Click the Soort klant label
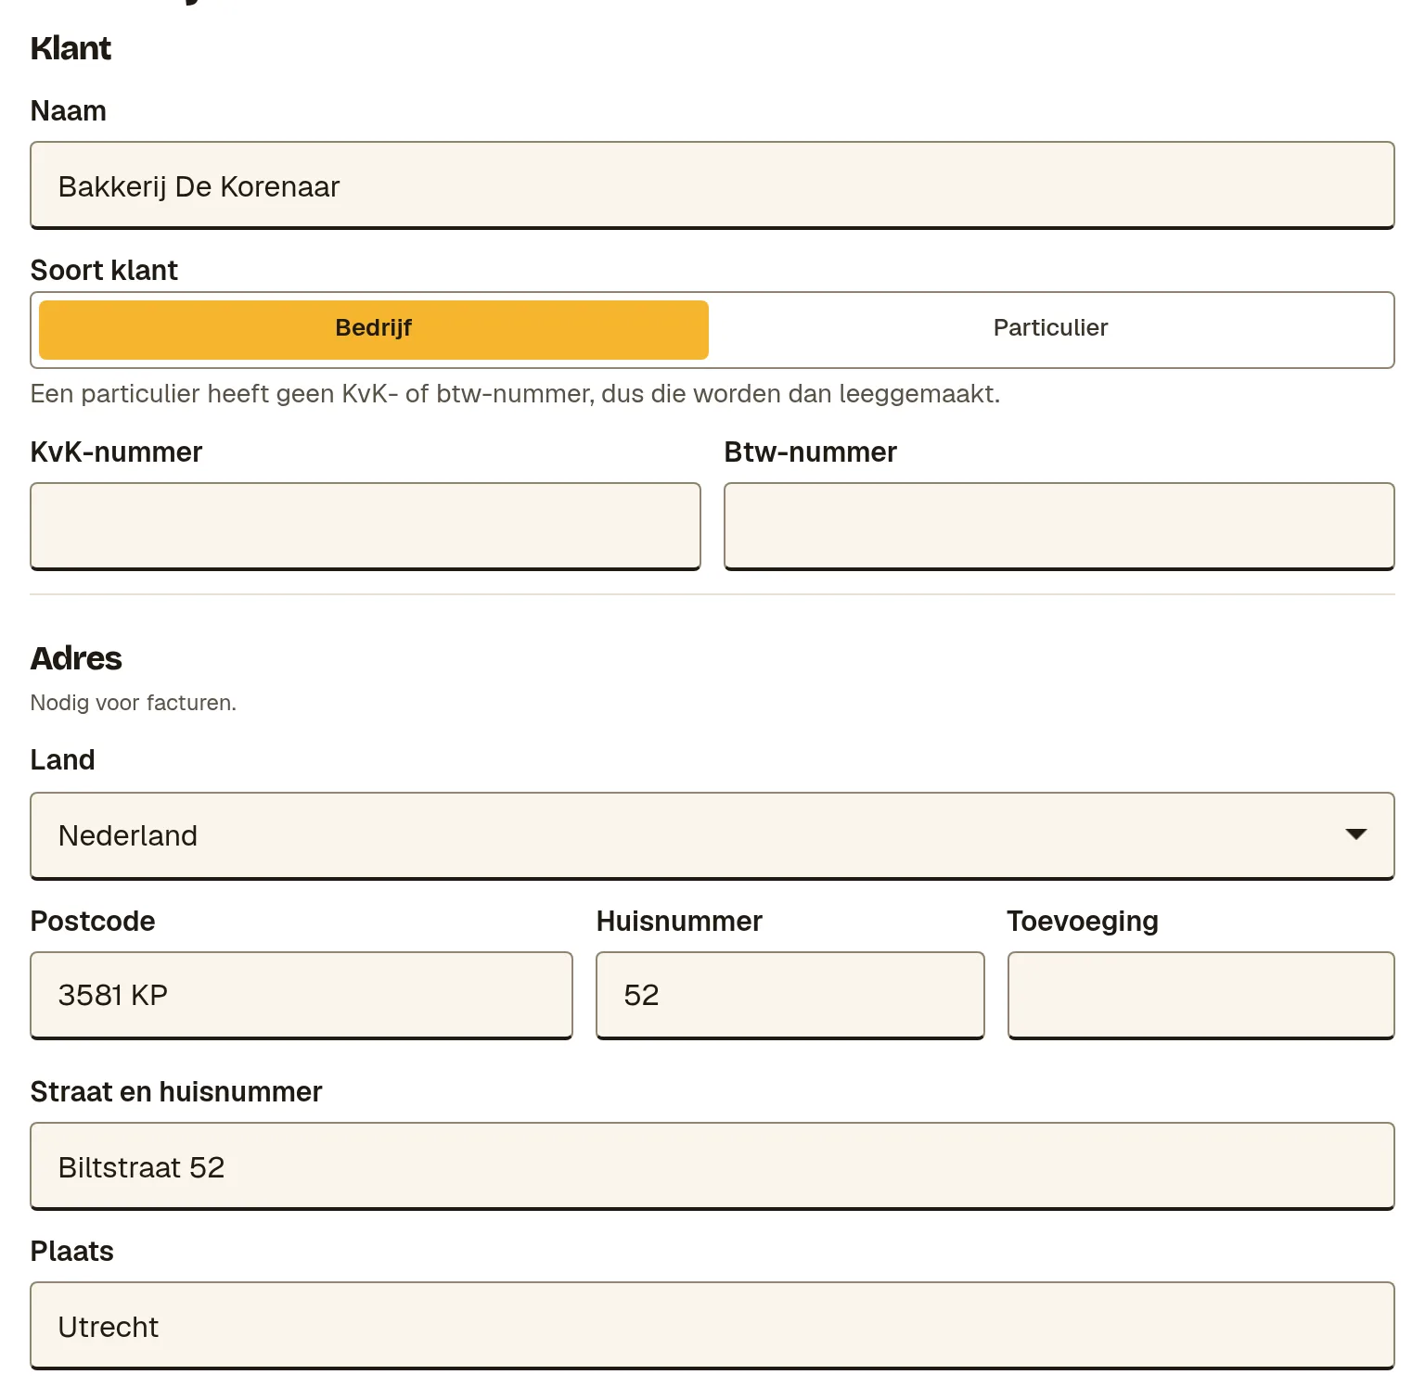The height and width of the screenshot is (1400, 1425). pos(104,270)
